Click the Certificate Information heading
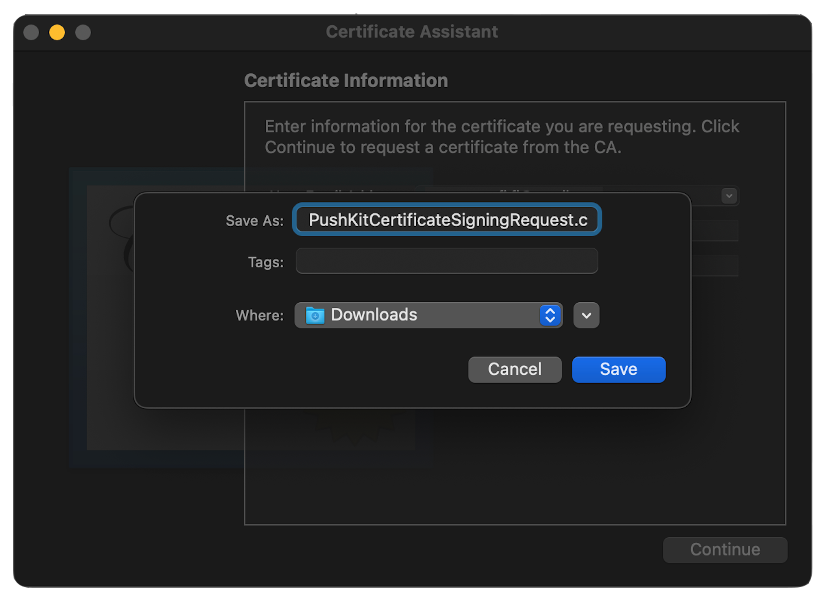 click(x=346, y=81)
